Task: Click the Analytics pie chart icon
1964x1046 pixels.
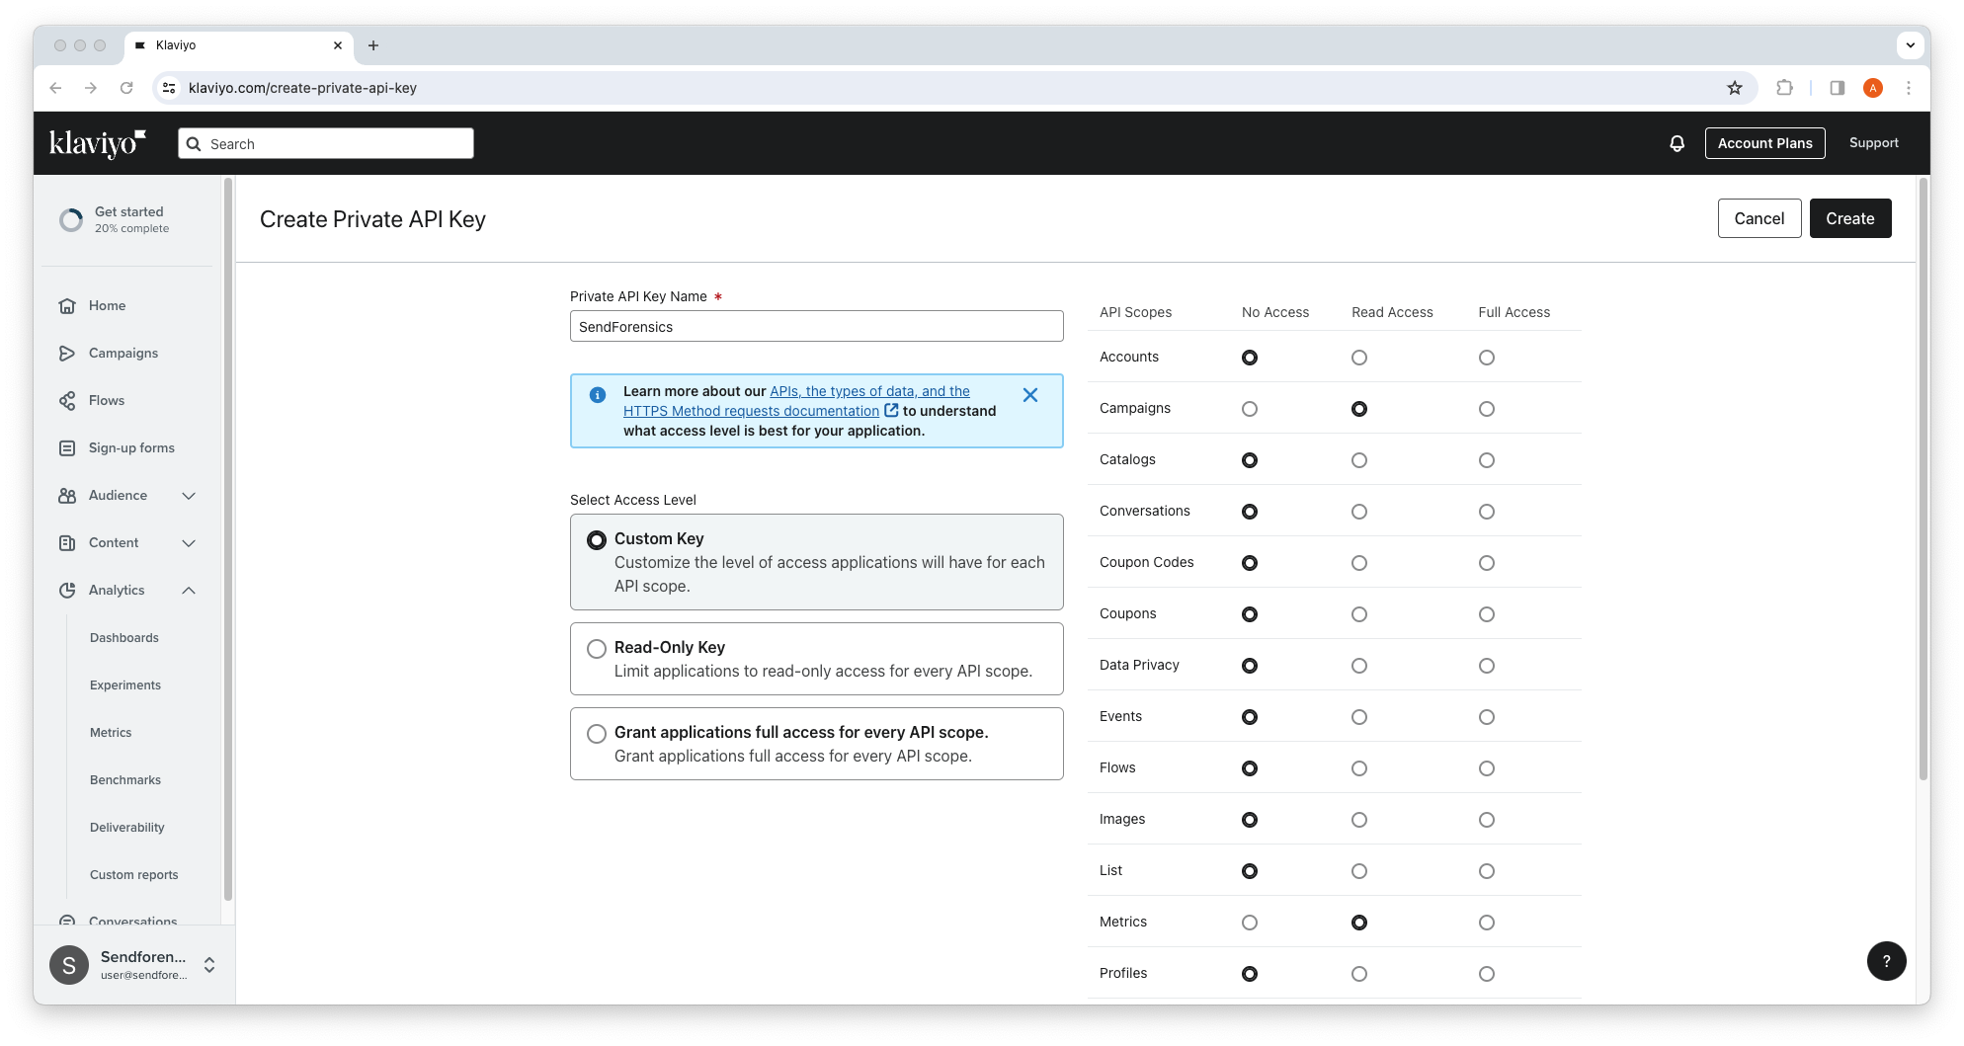Action: coord(67,591)
